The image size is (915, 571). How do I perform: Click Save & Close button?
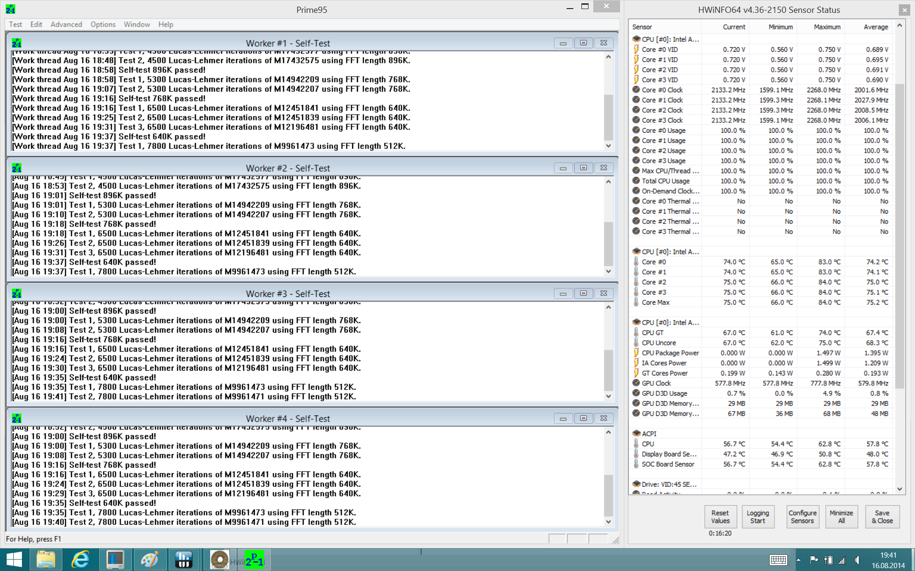(x=882, y=517)
